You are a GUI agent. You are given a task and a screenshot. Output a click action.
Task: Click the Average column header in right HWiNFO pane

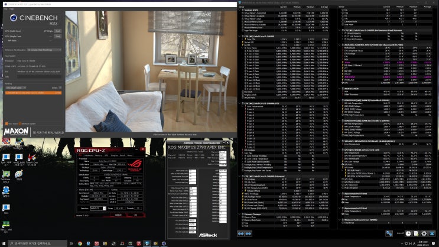427,6
